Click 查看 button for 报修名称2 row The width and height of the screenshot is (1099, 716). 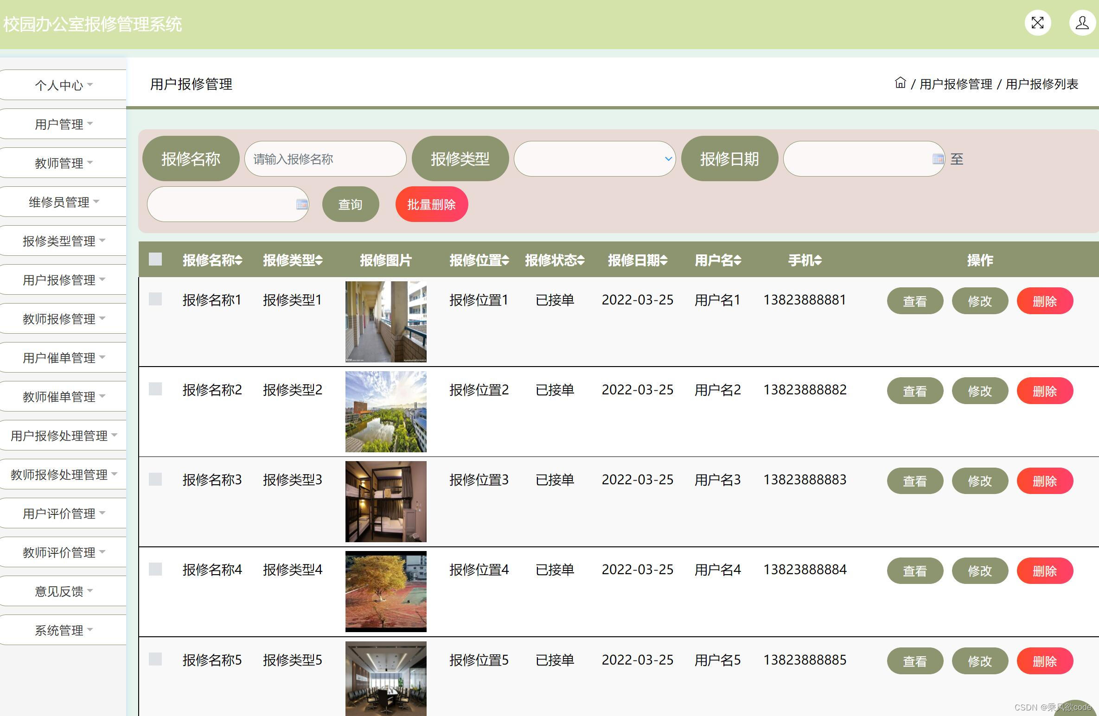coord(914,391)
